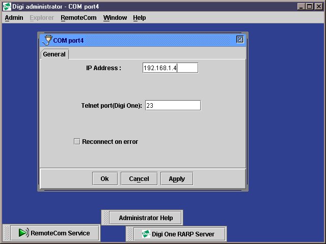
Task: Click the green RemoteCom Service play icon
Action: click(23, 233)
